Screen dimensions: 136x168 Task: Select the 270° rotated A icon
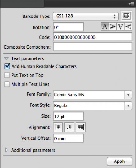tap(128, 26)
